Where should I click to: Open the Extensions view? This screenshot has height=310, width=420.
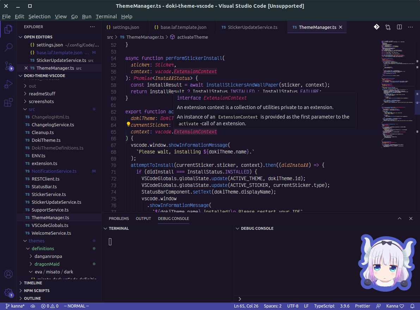8,102
